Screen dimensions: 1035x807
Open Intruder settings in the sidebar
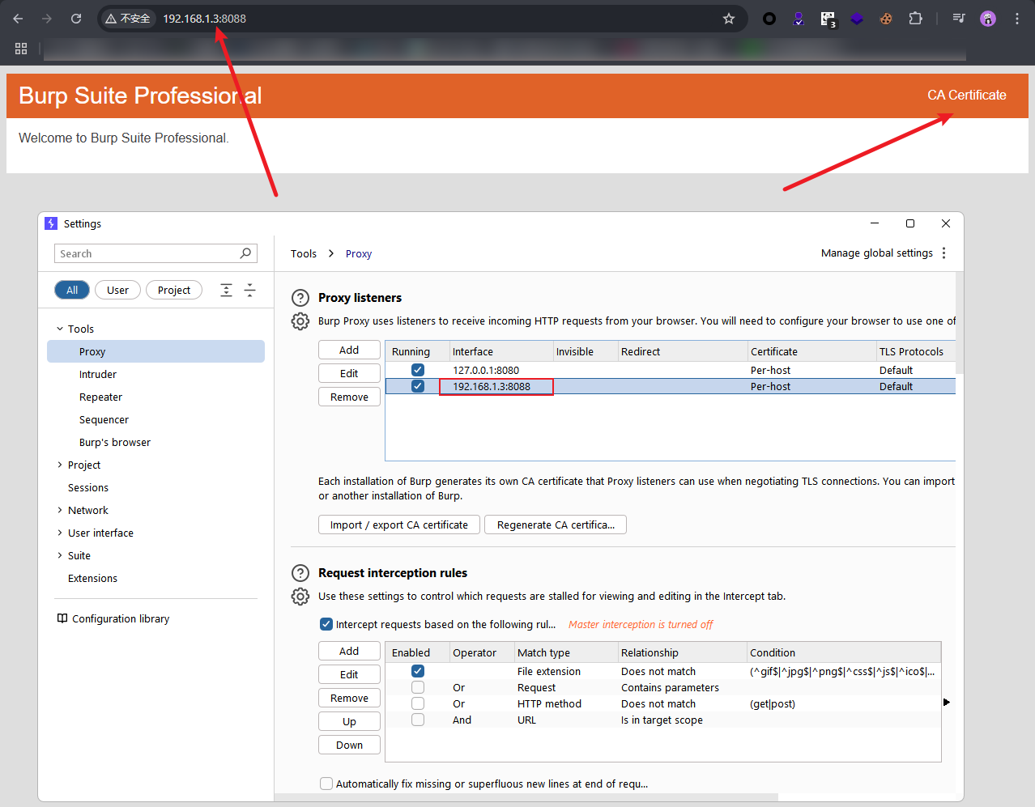pyautogui.click(x=98, y=375)
